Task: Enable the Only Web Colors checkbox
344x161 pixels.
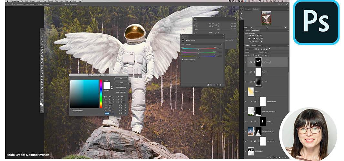Action: tap(71, 111)
